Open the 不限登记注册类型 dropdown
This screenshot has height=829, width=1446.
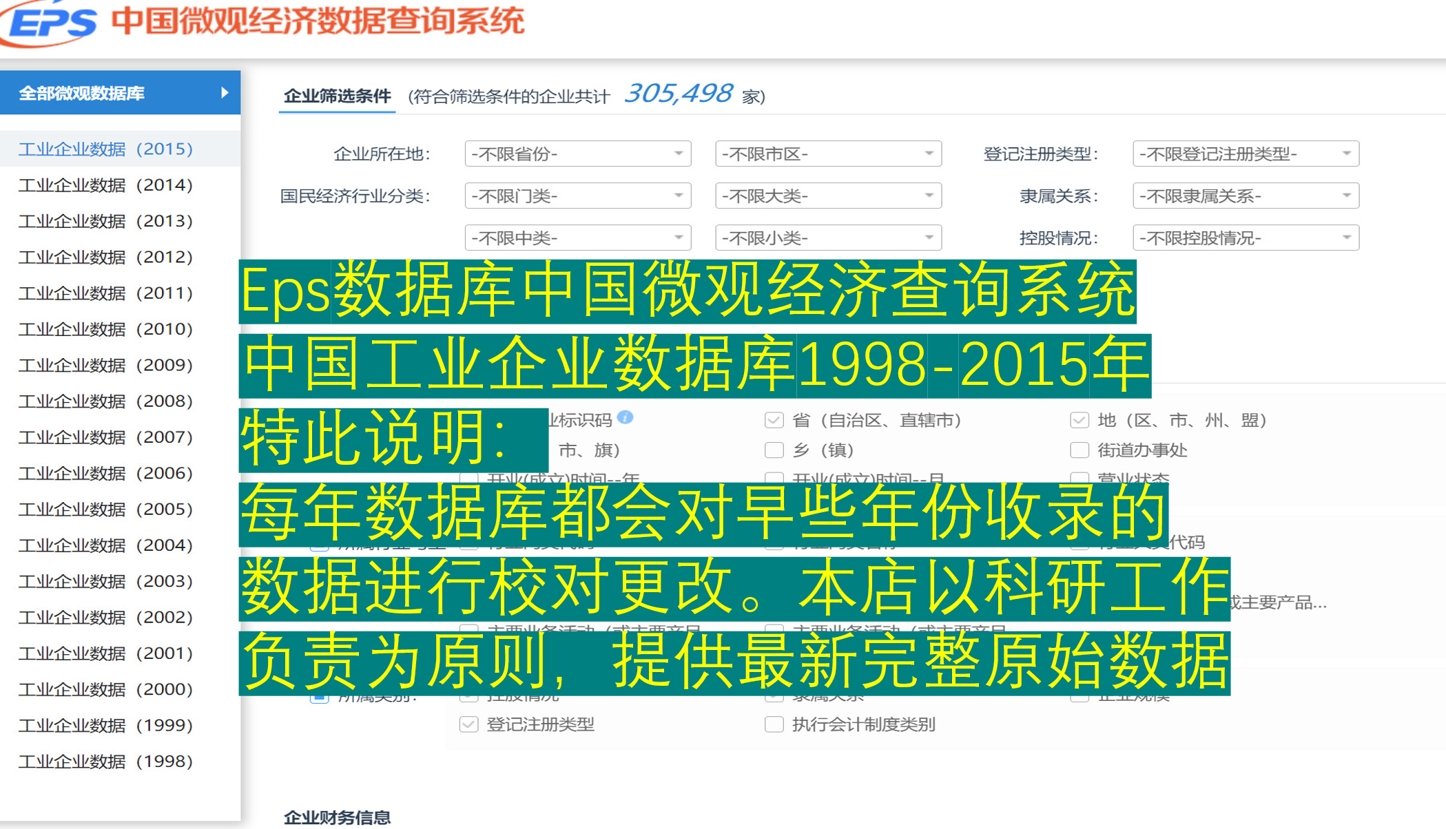(1246, 154)
